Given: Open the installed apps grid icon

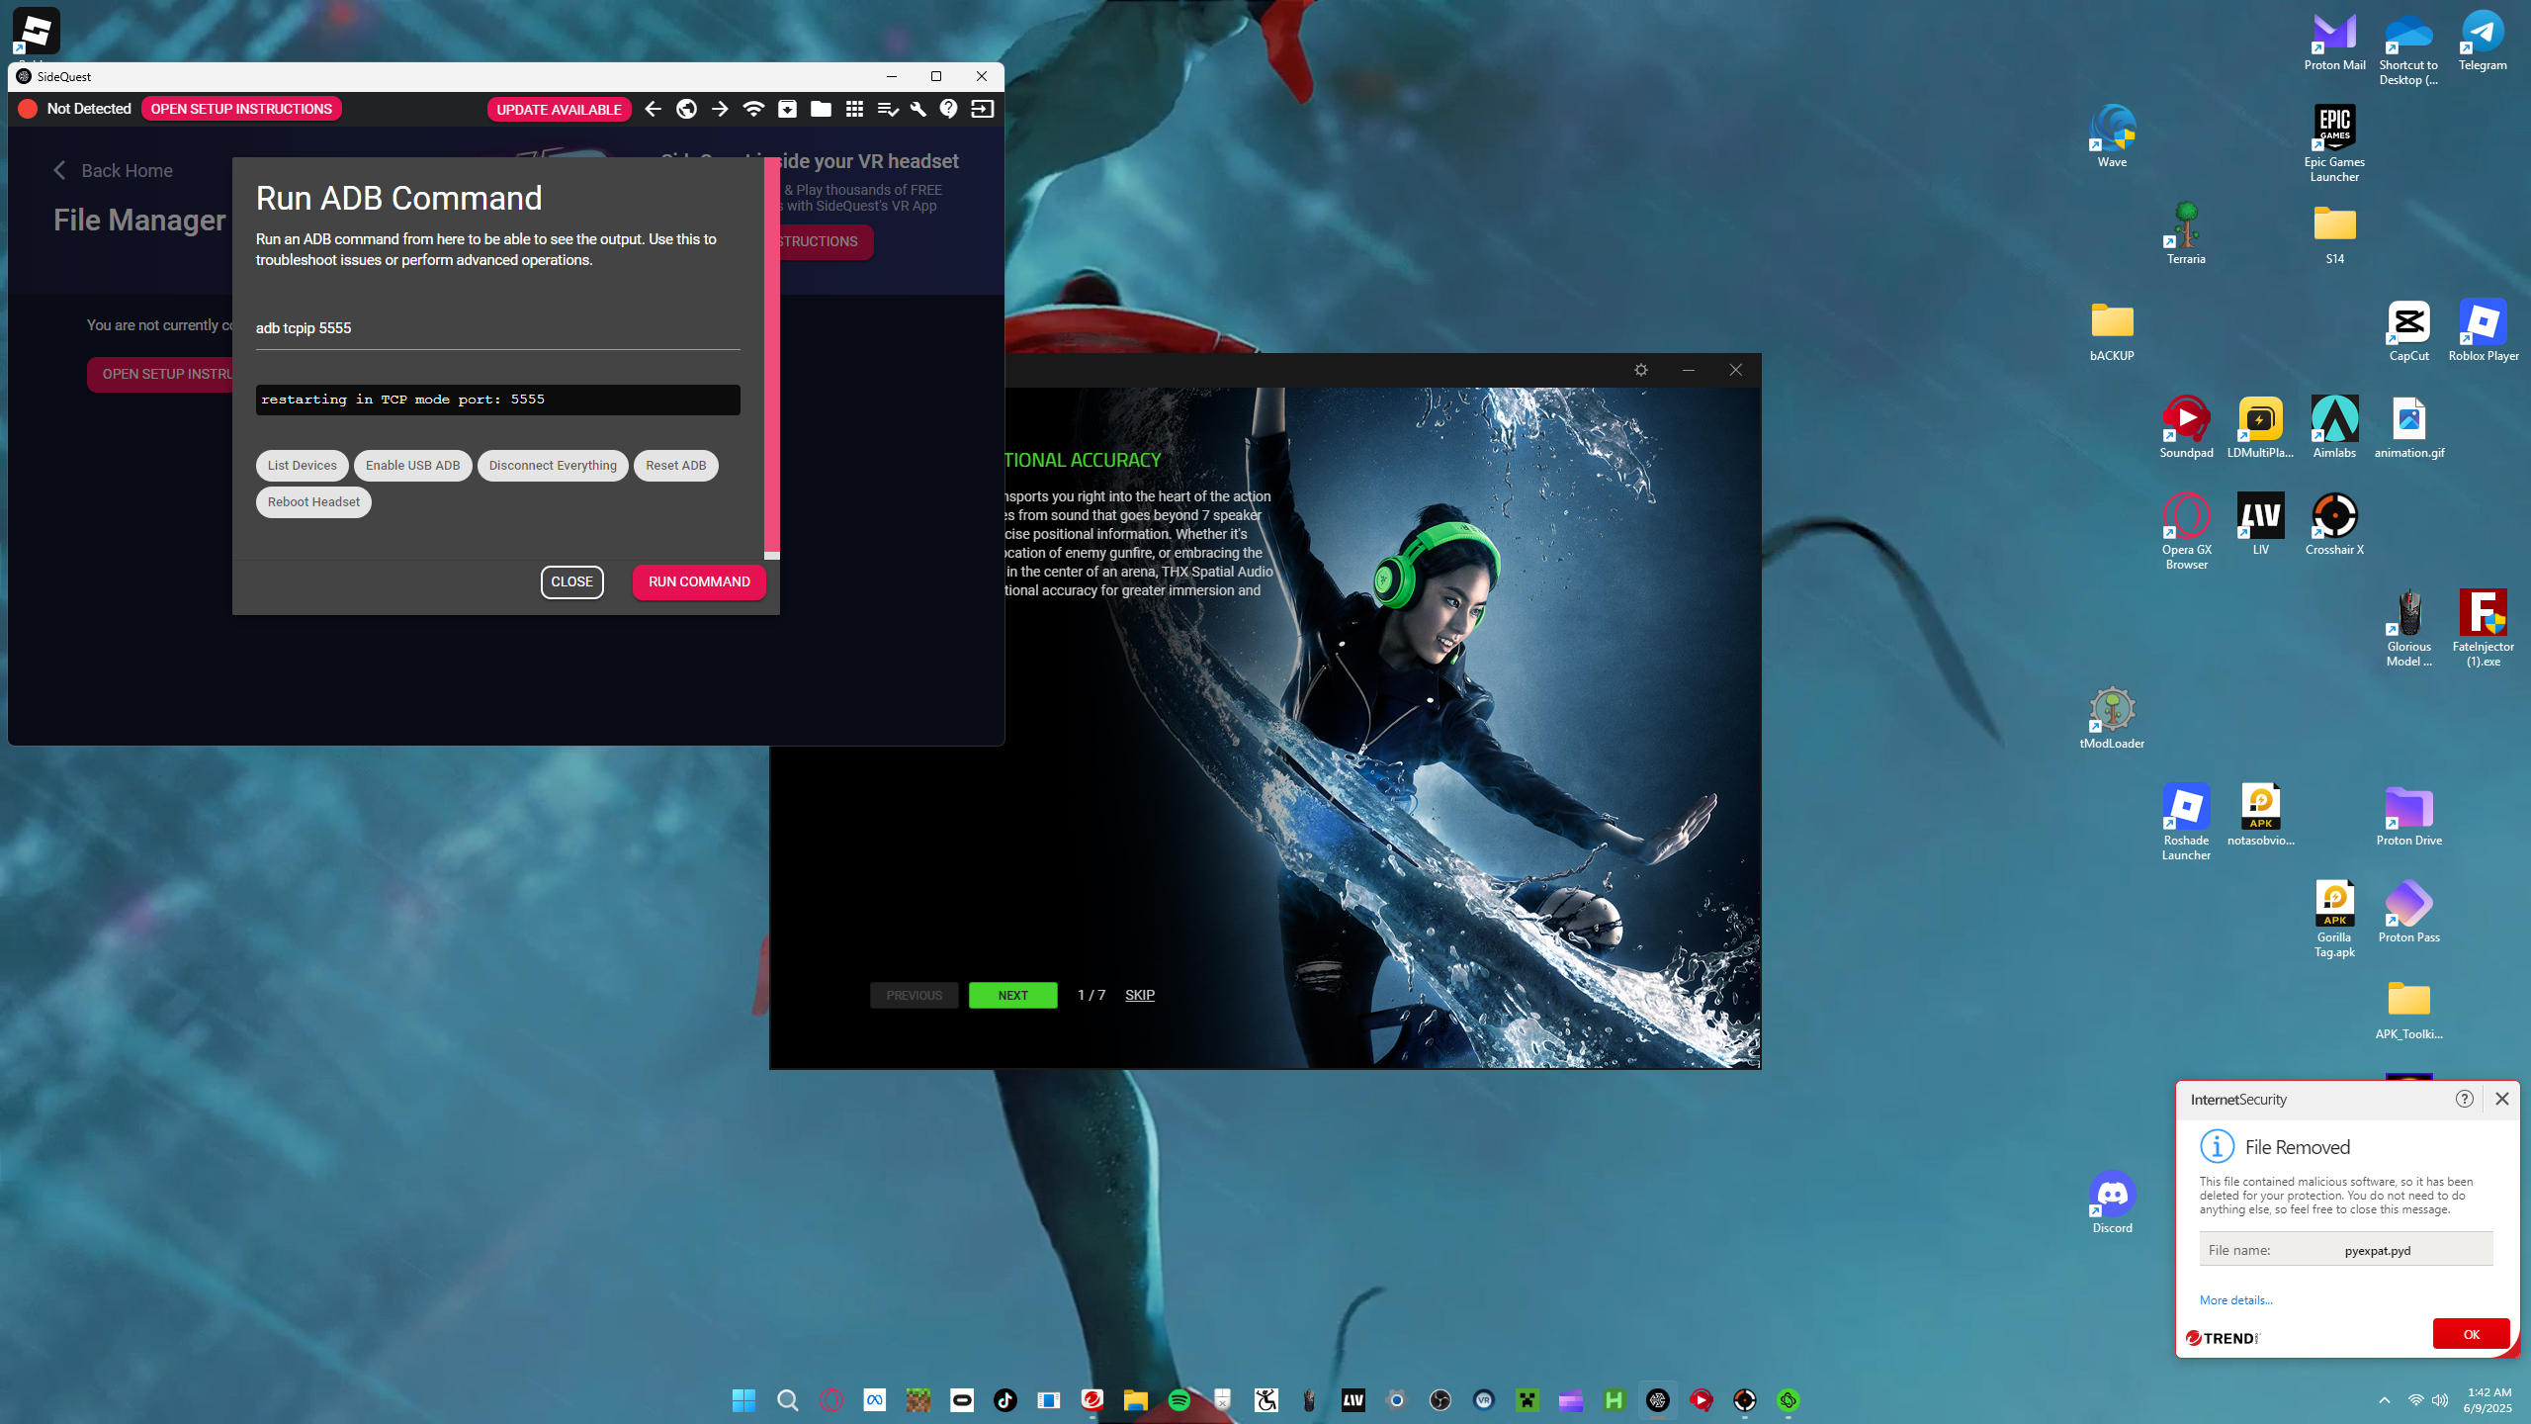Looking at the screenshot, I should tap(854, 109).
